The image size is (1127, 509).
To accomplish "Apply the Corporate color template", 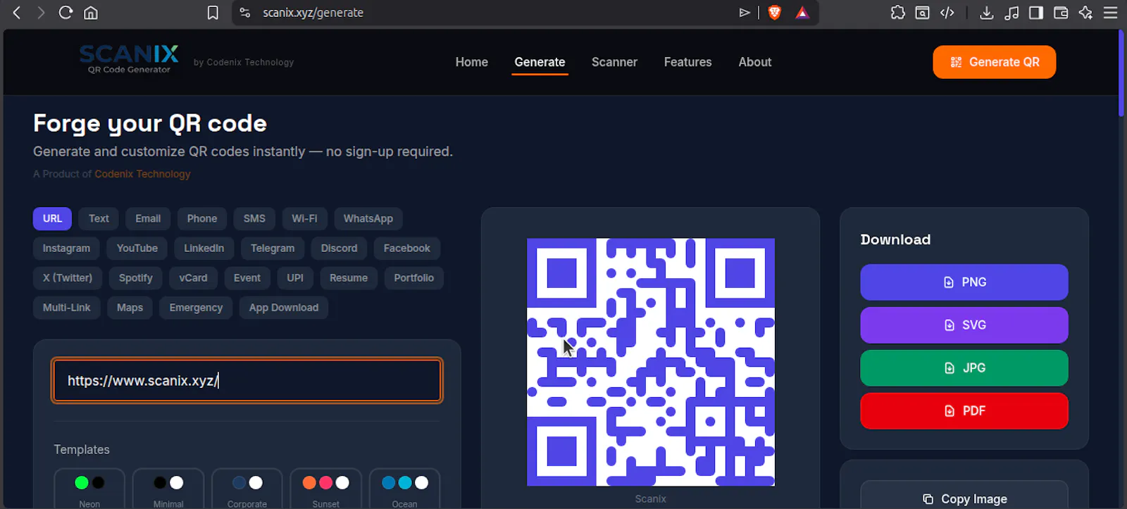I will 247,490.
